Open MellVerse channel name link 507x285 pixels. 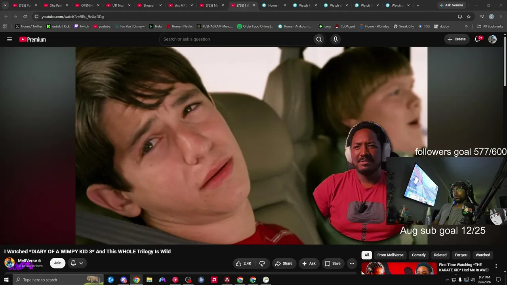[27, 261]
